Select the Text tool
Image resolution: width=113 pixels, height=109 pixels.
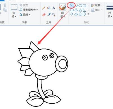tap(54, 8)
